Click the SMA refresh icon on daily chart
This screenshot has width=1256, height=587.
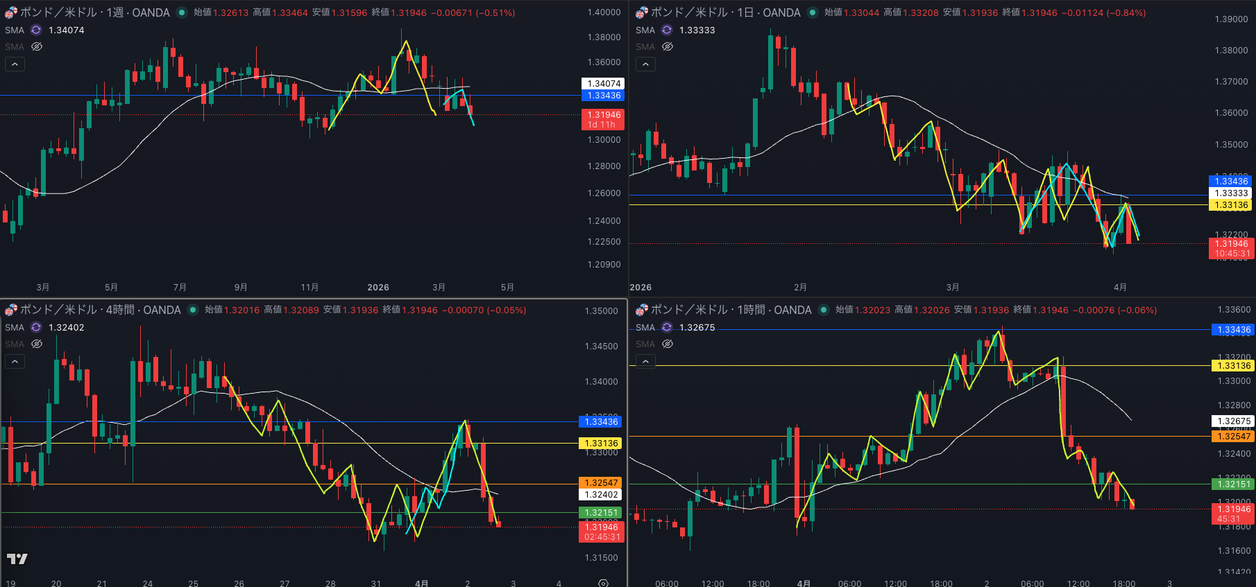(x=667, y=30)
